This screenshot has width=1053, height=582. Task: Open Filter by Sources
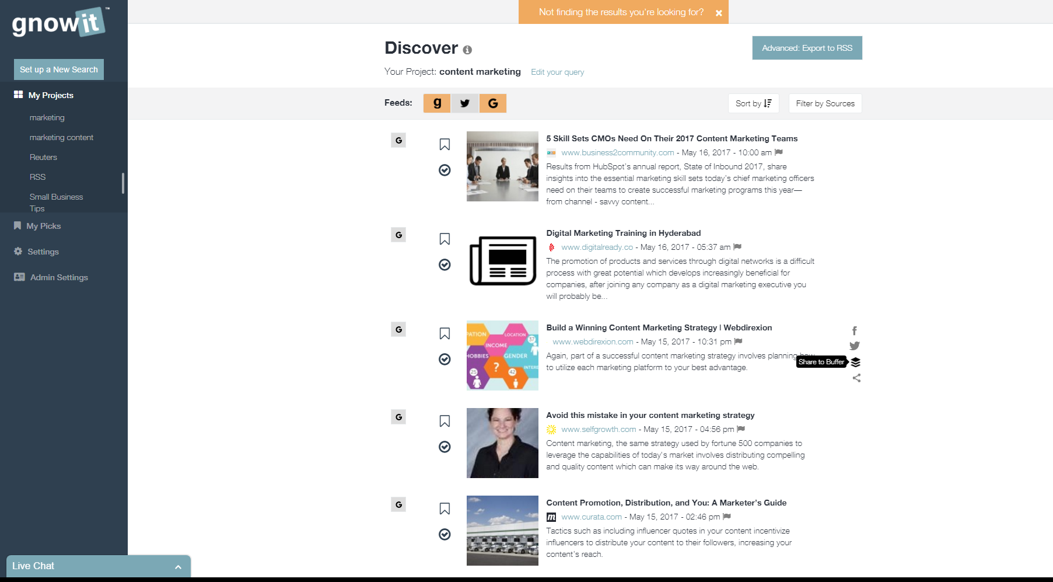(x=825, y=103)
